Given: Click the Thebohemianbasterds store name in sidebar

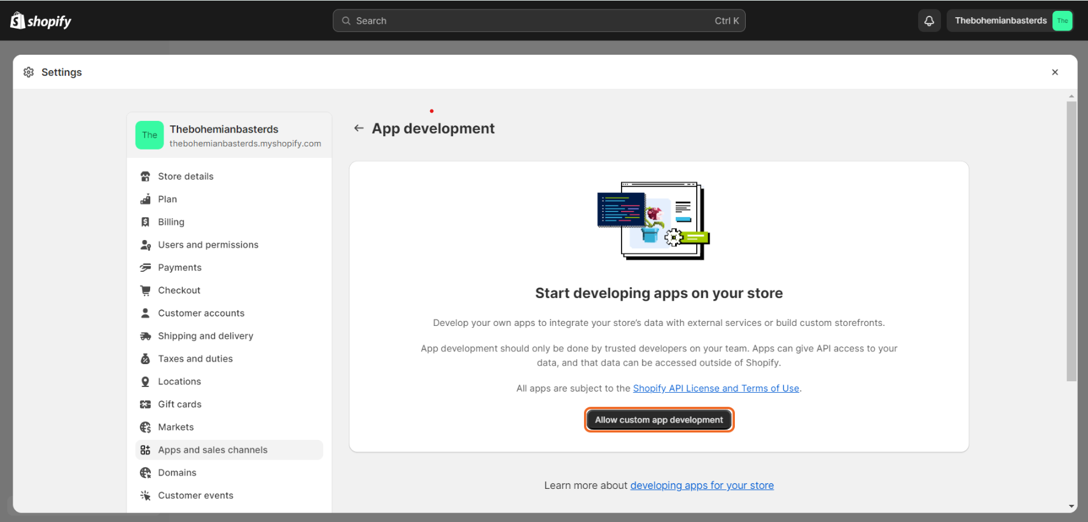Looking at the screenshot, I should click(x=224, y=129).
